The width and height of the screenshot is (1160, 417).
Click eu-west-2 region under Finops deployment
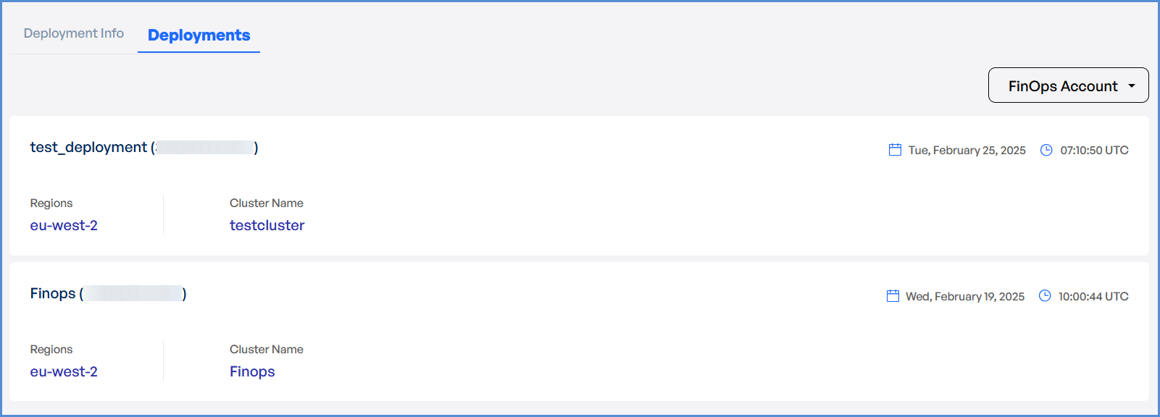coord(64,371)
